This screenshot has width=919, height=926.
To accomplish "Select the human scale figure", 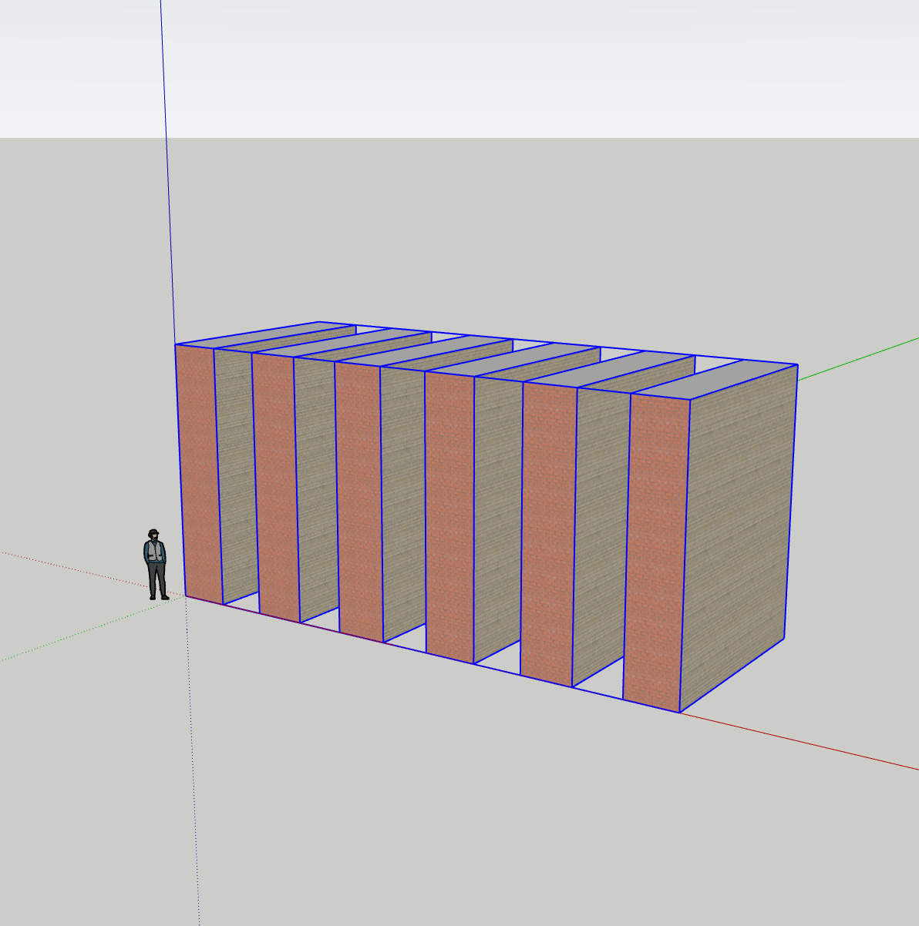I will [156, 565].
